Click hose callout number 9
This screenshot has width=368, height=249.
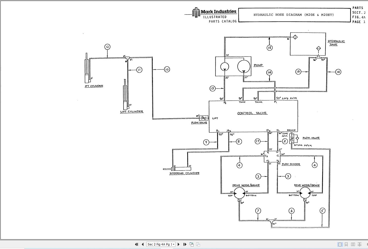(206, 142)
